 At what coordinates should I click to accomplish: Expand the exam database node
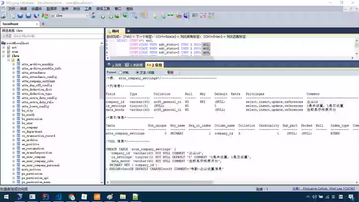pyautogui.click(x=4, y=52)
